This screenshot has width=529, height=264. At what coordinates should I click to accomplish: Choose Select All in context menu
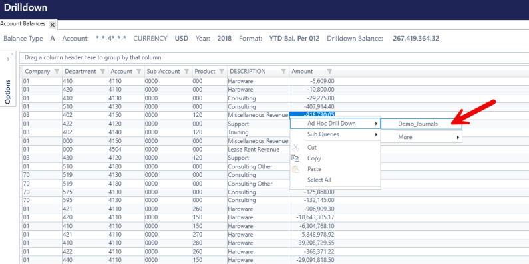point(335,180)
